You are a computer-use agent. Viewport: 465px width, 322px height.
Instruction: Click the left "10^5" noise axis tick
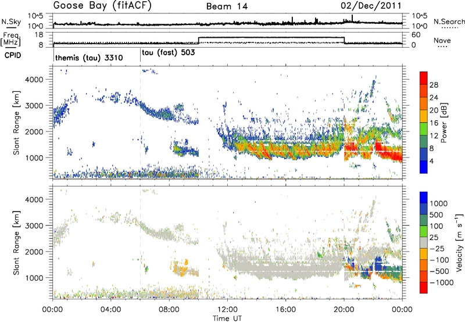click(35, 16)
